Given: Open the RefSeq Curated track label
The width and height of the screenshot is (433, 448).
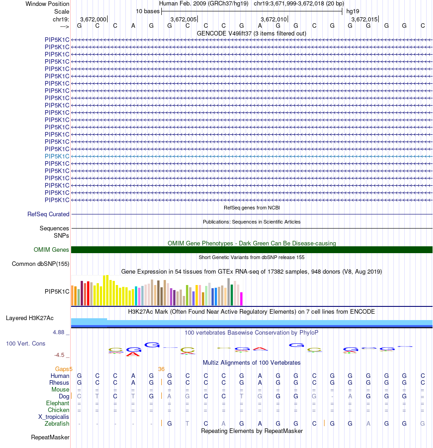Looking at the screenshot, I should (x=48, y=214).
